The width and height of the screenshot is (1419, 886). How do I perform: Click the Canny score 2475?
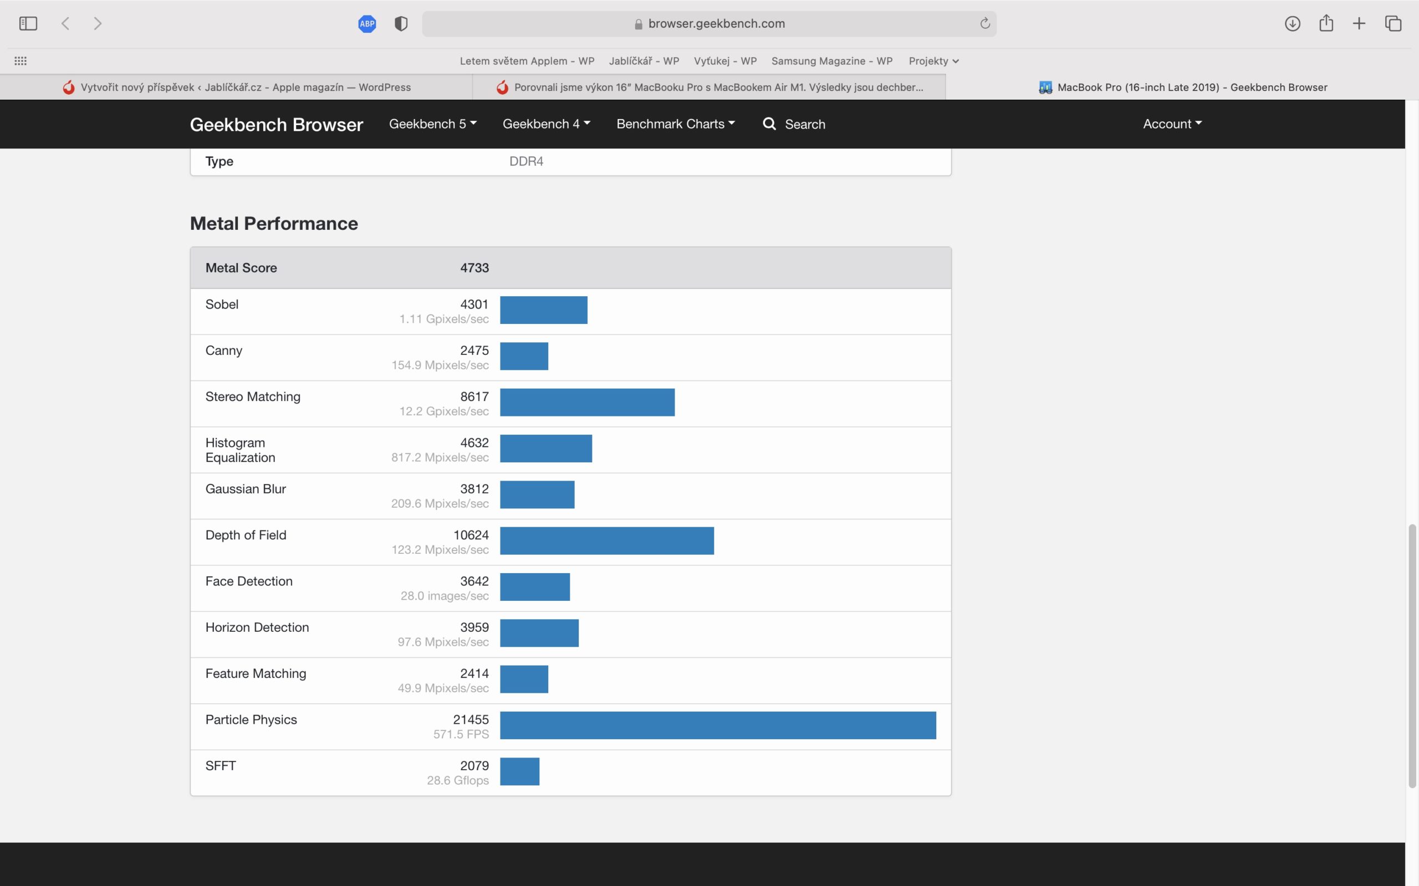pyautogui.click(x=474, y=351)
